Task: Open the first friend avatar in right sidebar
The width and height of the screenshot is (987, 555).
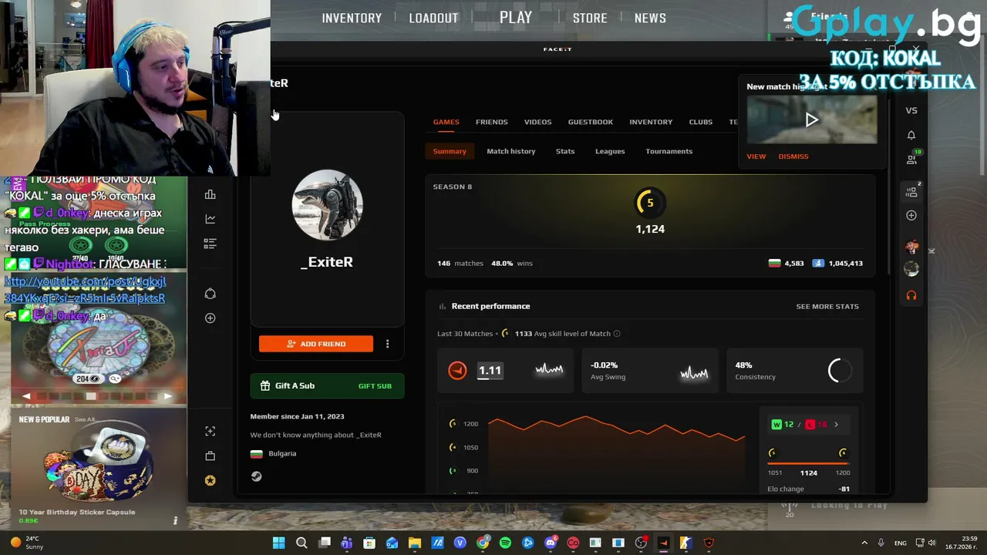Action: coord(911,247)
